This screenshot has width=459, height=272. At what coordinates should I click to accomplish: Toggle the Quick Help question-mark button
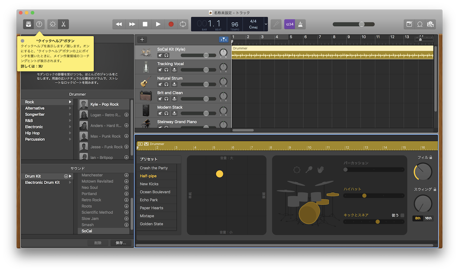coord(39,24)
